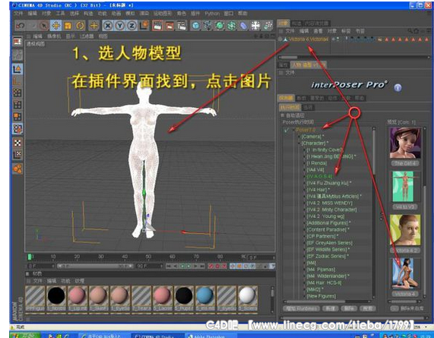Click the record keyframe red button
Screen dimensions: 434x338
[211, 266]
